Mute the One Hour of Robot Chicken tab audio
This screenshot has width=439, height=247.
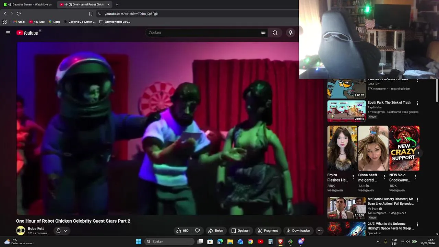pyautogui.click(x=66, y=4)
